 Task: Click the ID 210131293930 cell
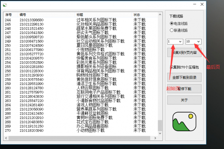click(32, 75)
